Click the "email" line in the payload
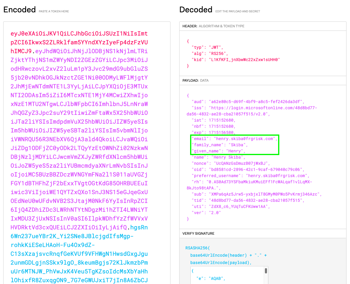 234,139
